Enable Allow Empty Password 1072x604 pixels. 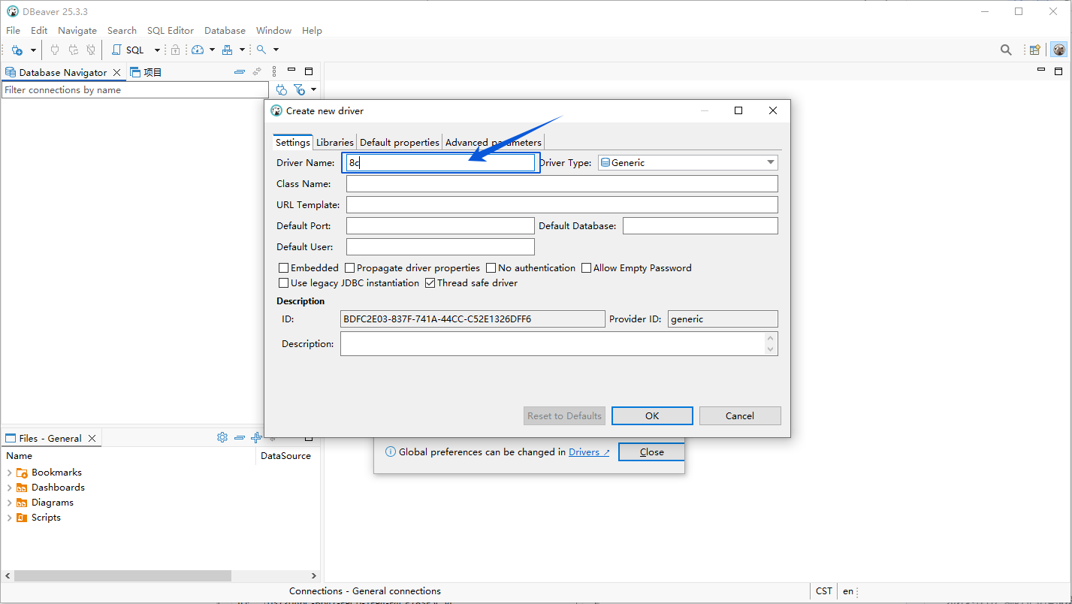coord(587,268)
